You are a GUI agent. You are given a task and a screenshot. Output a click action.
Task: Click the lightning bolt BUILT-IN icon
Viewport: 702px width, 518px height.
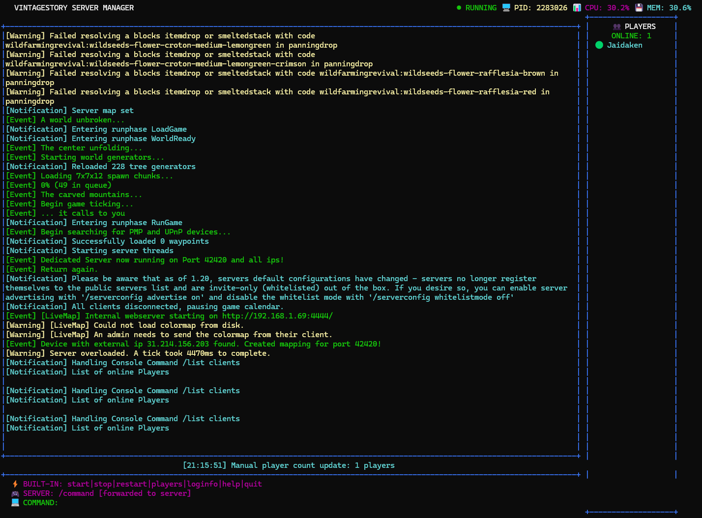pos(15,484)
